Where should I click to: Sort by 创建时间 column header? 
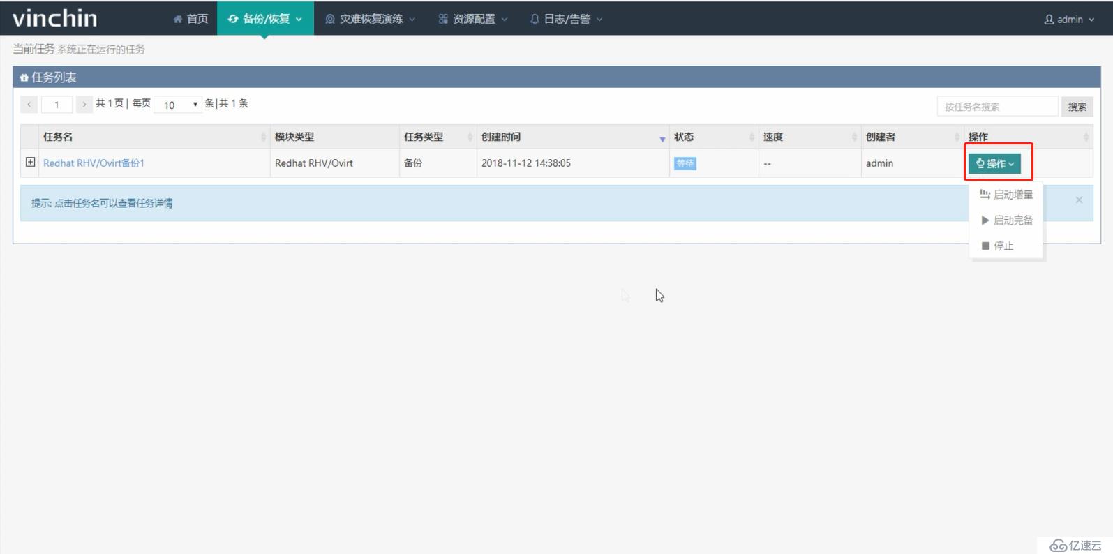tap(573, 137)
